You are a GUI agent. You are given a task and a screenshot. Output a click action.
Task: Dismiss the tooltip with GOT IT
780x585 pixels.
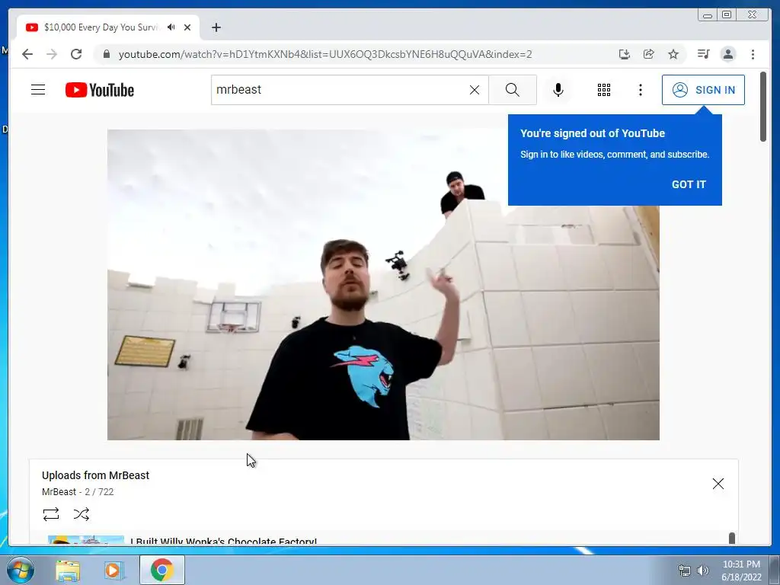pyautogui.click(x=689, y=184)
